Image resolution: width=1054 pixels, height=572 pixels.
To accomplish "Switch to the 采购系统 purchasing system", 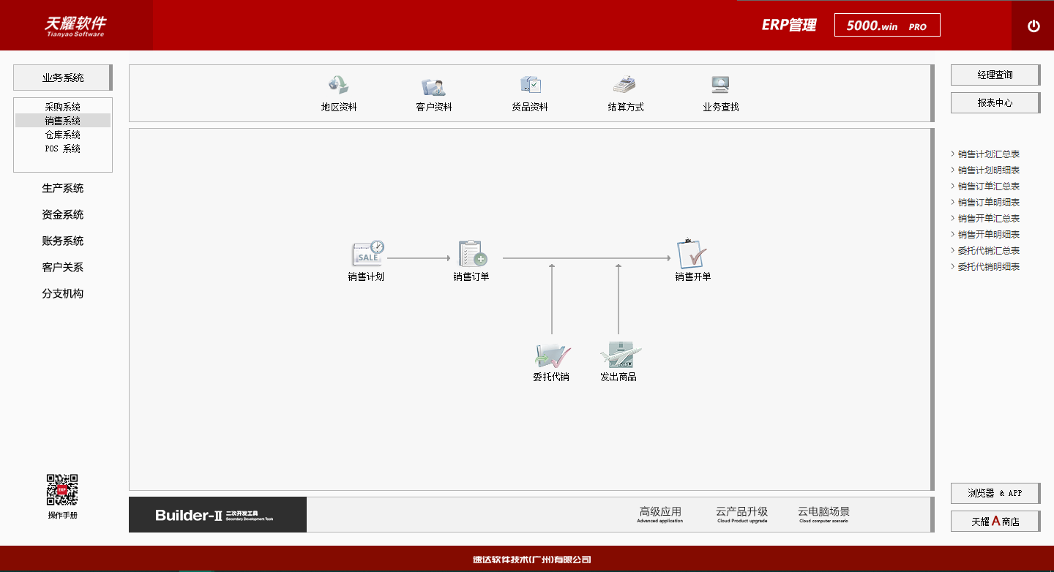I will [63, 106].
